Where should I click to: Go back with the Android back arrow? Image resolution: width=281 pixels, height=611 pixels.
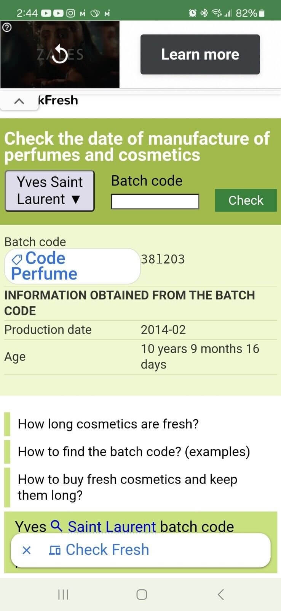[x=220, y=594]
